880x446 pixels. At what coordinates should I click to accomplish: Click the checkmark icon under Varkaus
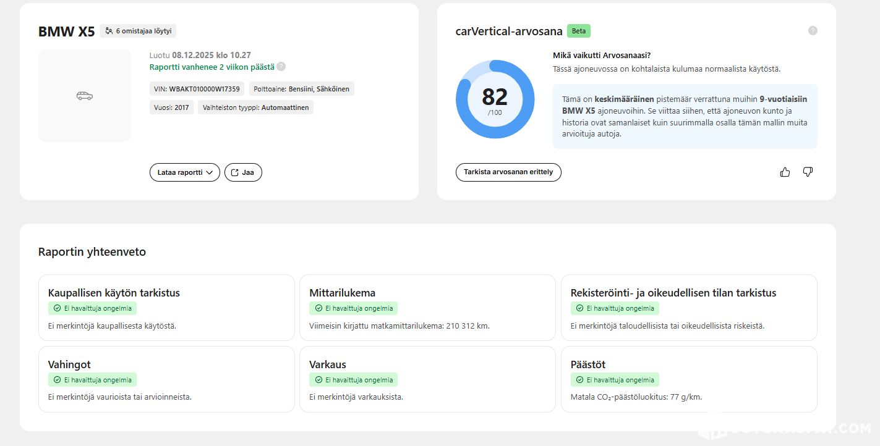pyautogui.click(x=318, y=380)
